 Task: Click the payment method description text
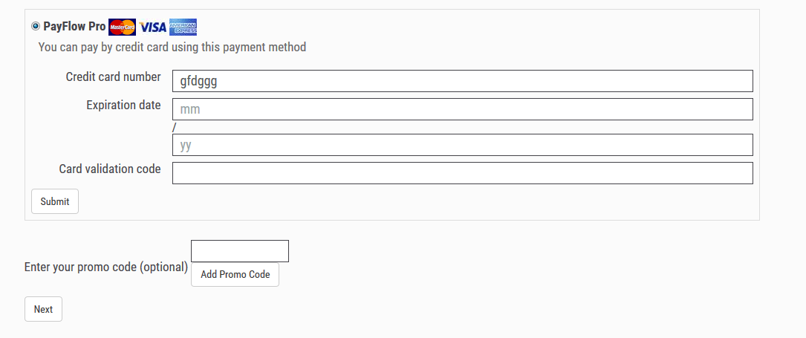[172, 48]
